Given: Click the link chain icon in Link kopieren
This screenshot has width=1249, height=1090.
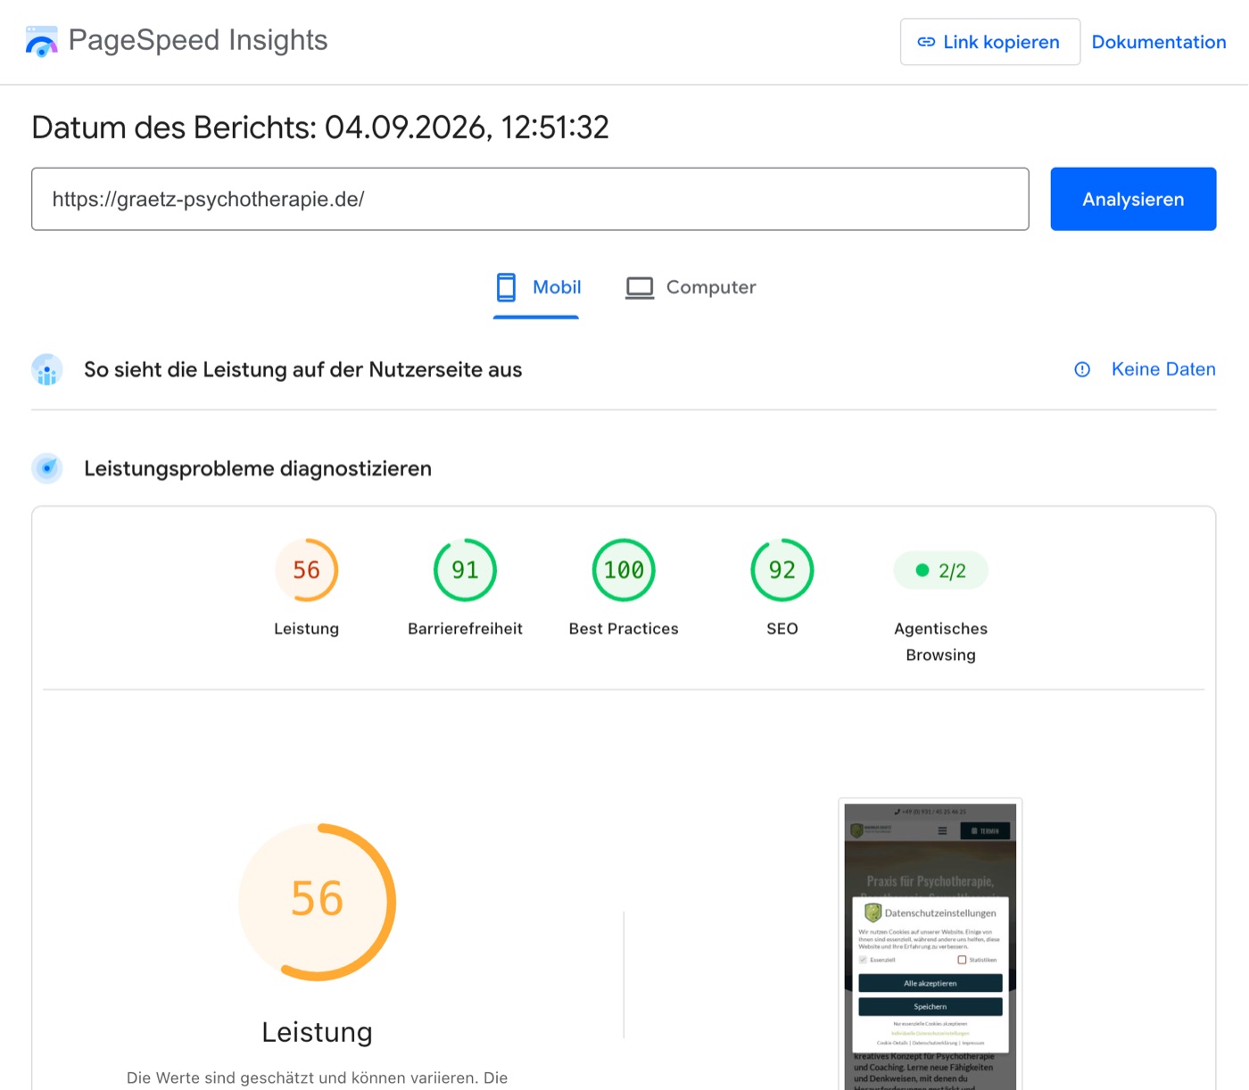Looking at the screenshot, I should pos(926,42).
